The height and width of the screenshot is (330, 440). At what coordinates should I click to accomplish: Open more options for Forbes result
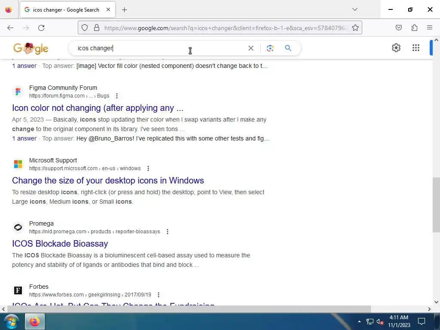pyautogui.click(x=159, y=295)
